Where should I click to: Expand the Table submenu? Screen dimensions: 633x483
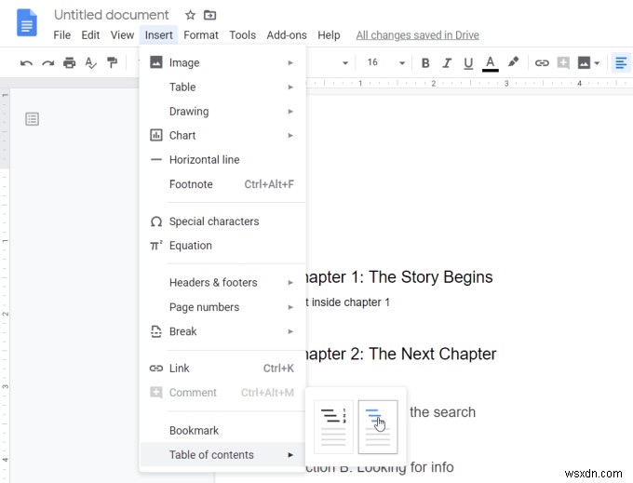222,87
